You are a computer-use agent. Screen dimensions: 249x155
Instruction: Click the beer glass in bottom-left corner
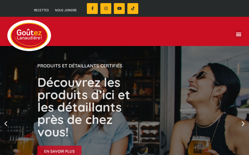[x=25, y=146]
